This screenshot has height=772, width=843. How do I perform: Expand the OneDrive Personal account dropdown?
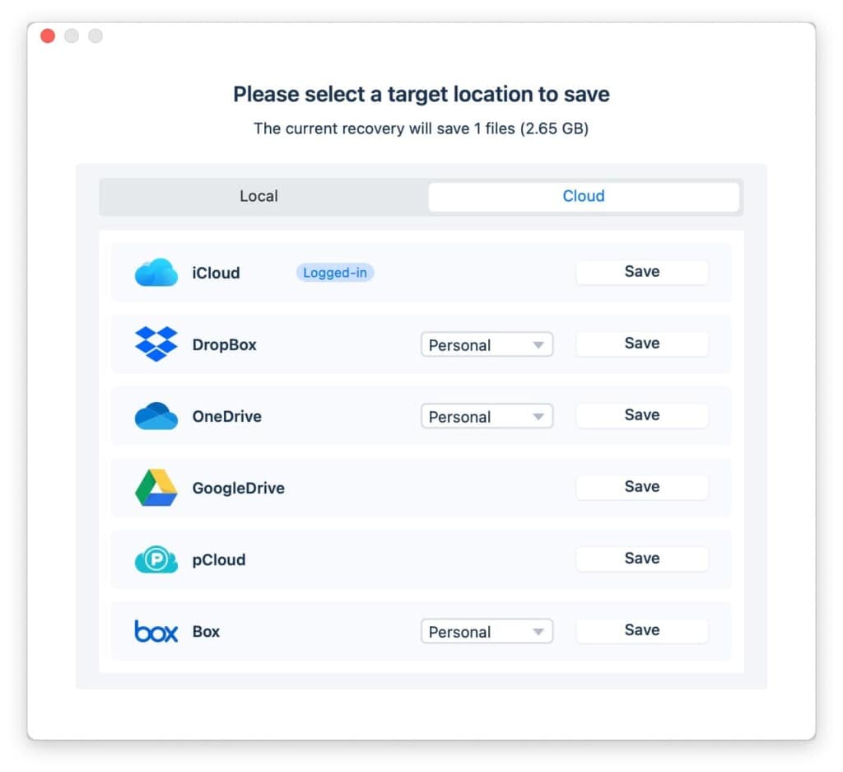[487, 417]
